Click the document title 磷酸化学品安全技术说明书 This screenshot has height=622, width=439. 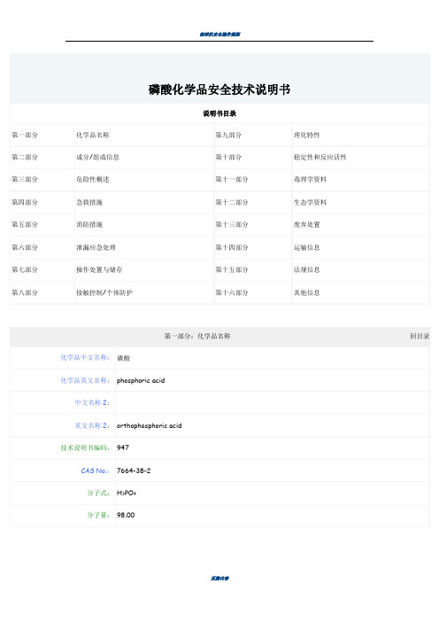coord(219,89)
